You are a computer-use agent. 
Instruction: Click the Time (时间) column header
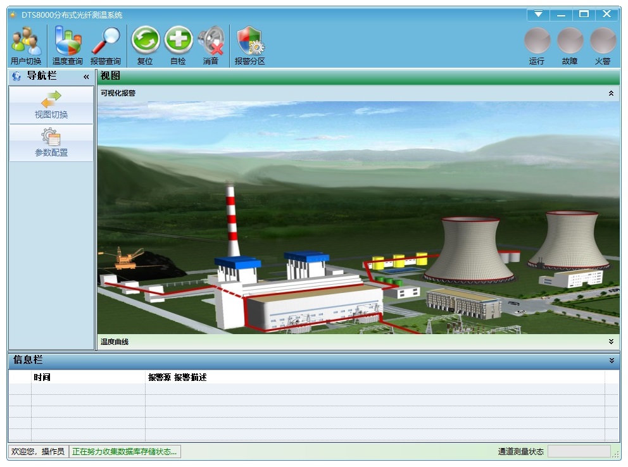pyautogui.click(x=42, y=377)
